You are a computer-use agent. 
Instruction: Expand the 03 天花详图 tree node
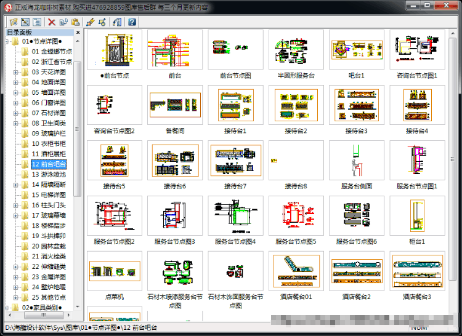[x=15, y=73]
